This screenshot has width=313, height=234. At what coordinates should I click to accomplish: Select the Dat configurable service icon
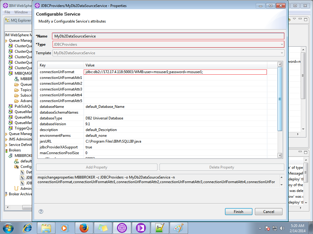click(x=22, y=172)
